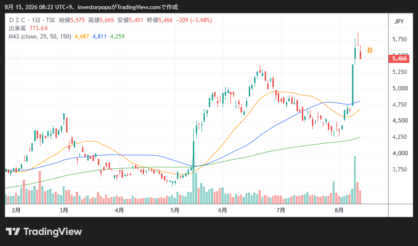Click the 6月 label on time axis
The width and height of the screenshot is (418, 246).
point(223,210)
